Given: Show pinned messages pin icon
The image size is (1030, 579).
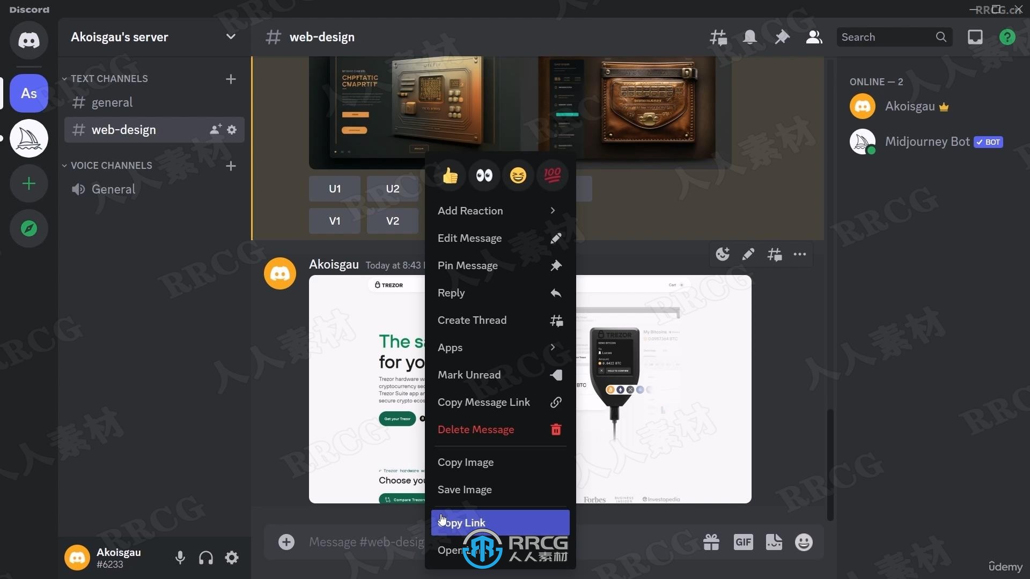Looking at the screenshot, I should 782,37.
